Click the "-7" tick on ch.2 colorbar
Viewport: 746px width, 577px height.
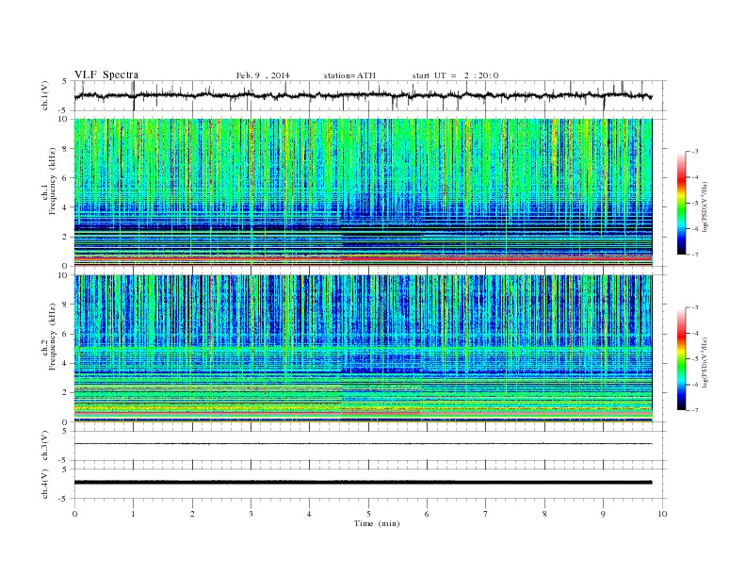(x=695, y=410)
